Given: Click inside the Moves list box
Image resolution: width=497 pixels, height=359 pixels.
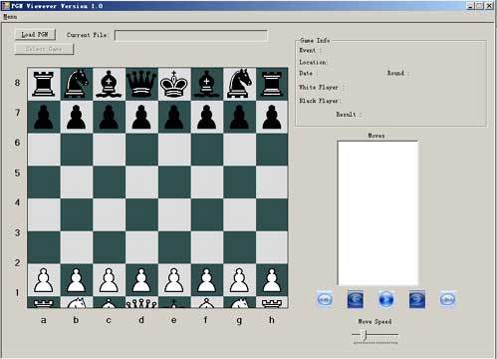Looking at the screenshot, I should (x=377, y=213).
